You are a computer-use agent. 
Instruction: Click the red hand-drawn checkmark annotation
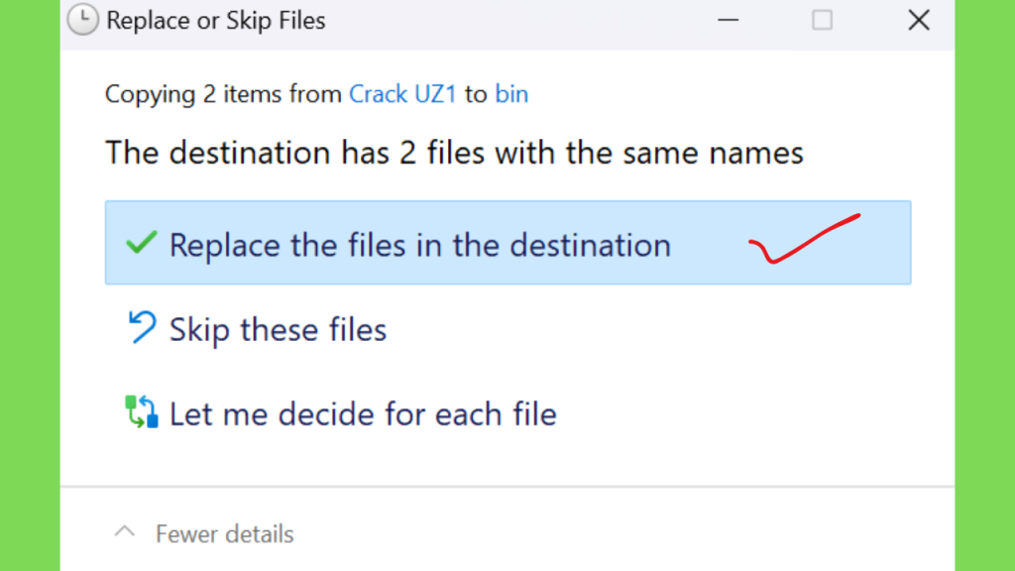coord(804,239)
